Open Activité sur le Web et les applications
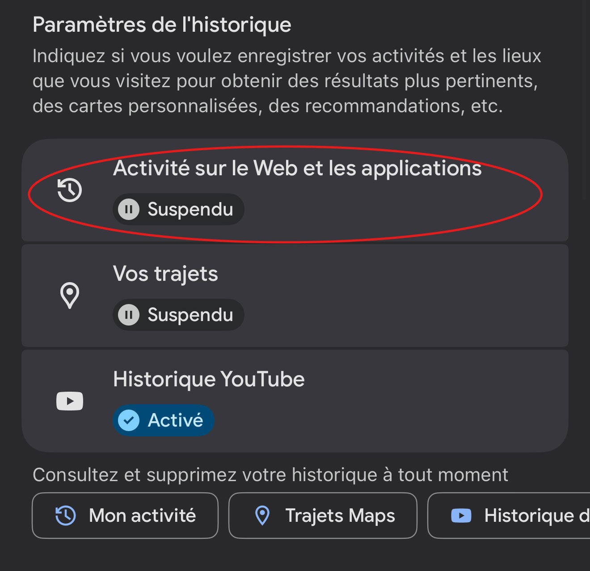The image size is (590, 571). click(x=297, y=169)
